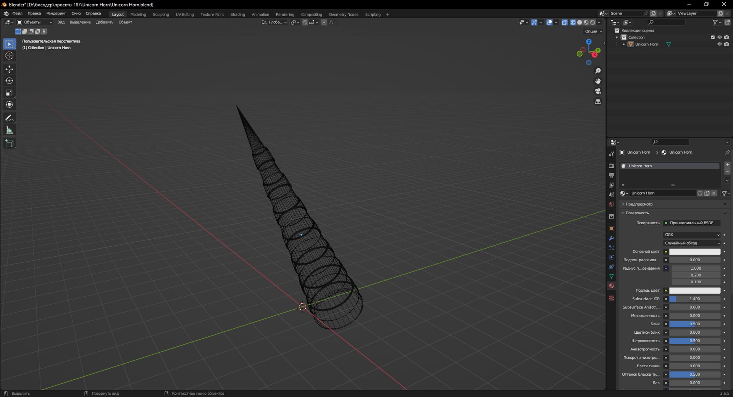Screen dimensions: 733x397
Task: Open the Глоба... transform orientation dropdown
Action: [x=274, y=23]
